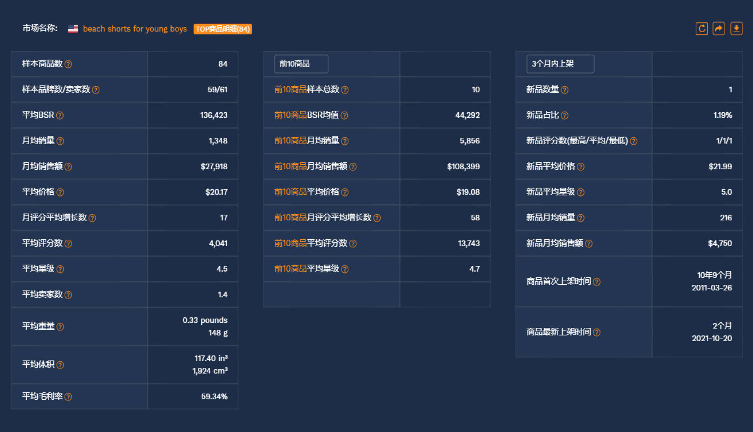Image resolution: width=753 pixels, height=432 pixels.
Task: Click help icon beside 月评分平均增长数
Action: pyautogui.click(x=92, y=218)
